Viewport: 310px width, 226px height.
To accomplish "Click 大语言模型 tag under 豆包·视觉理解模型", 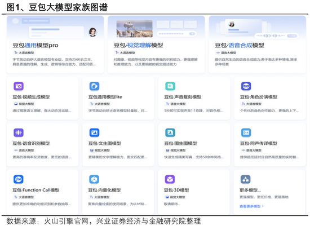I will pos(125,53).
